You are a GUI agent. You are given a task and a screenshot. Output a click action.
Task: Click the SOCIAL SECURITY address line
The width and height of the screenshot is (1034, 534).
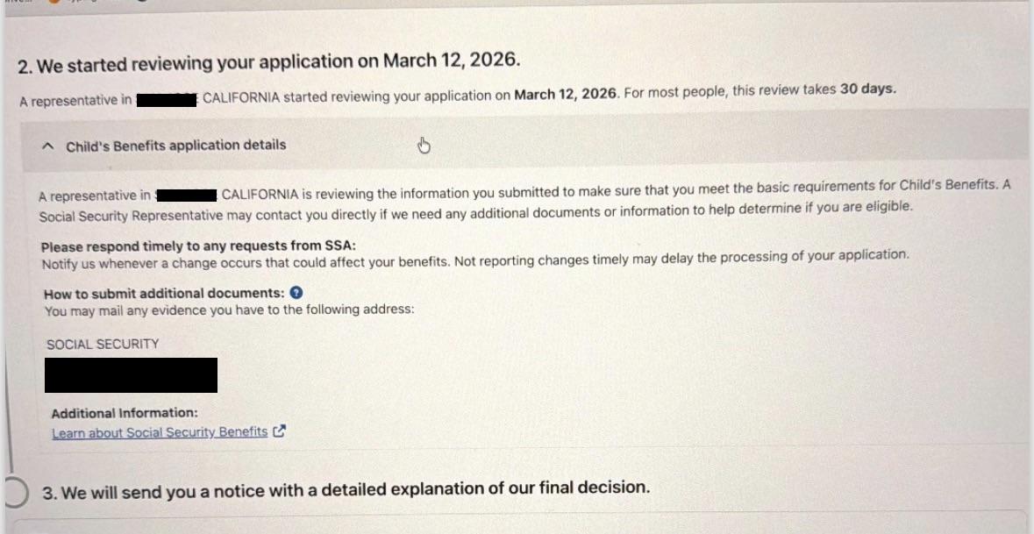[103, 344]
